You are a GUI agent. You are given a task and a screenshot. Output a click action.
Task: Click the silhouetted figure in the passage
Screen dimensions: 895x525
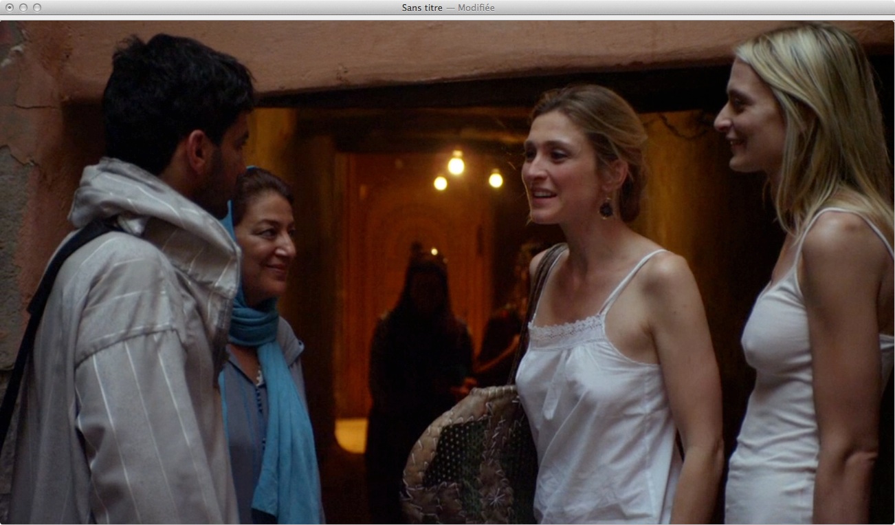[x=418, y=344]
